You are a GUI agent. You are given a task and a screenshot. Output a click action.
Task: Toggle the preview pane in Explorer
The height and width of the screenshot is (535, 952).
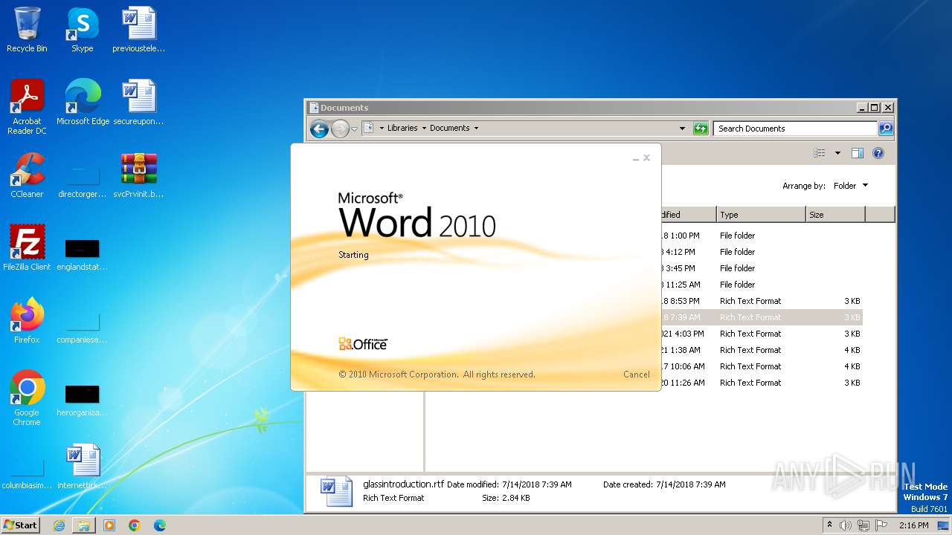click(857, 153)
